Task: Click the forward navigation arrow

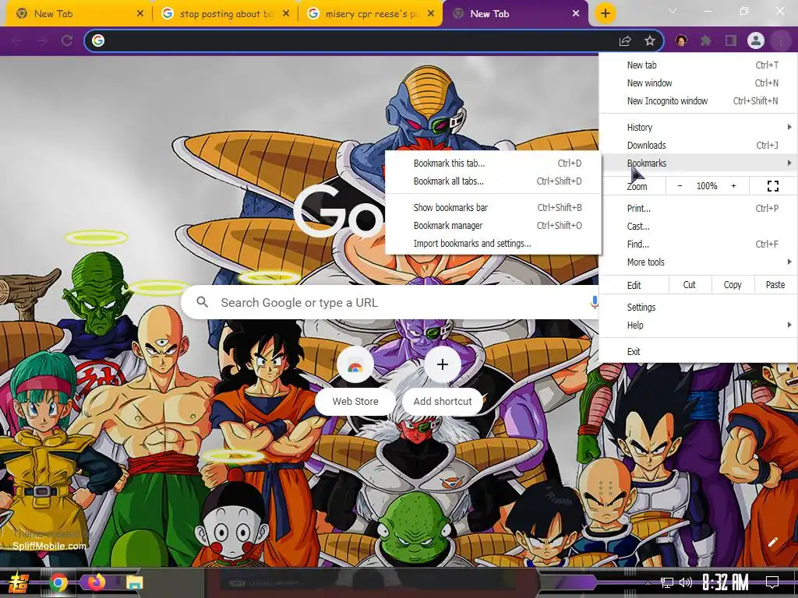Action: pos(42,40)
